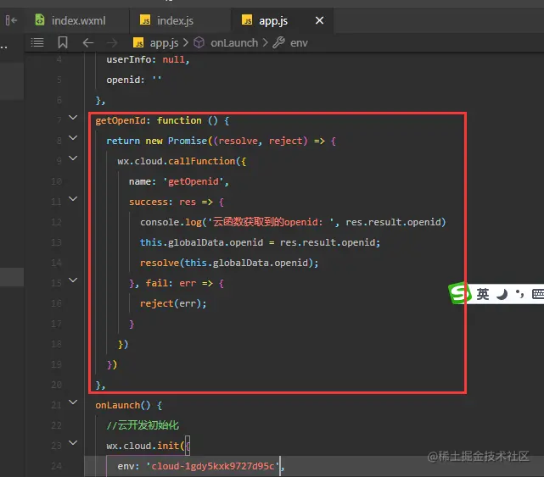Image resolution: width=544 pixels, height=477 pixels.
Task: Collapse the wx.cloud.callFunction fold arrow
Action: [73, 158]
